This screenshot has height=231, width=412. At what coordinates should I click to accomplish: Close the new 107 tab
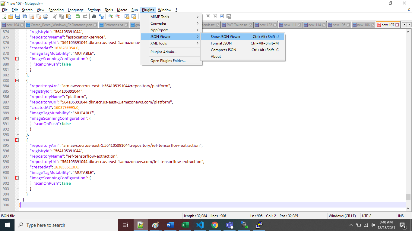pos(397,25)
